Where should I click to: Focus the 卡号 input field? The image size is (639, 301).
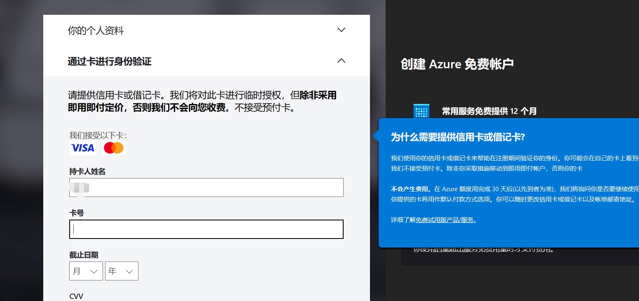206,229
